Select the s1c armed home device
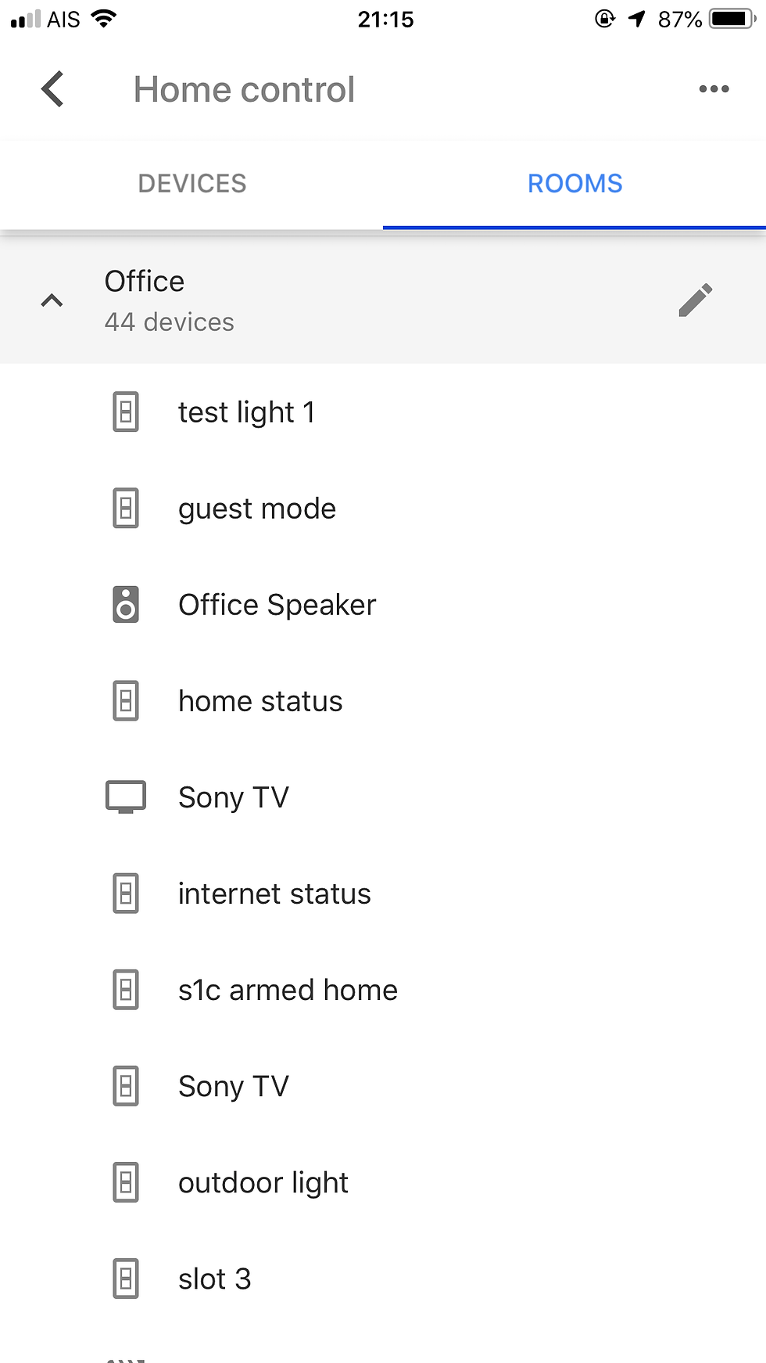The width and height of the screenshot is (766, 1363). pos(288,990)
